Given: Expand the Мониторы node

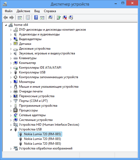Looking at the screenshot, I should [11, 82].
